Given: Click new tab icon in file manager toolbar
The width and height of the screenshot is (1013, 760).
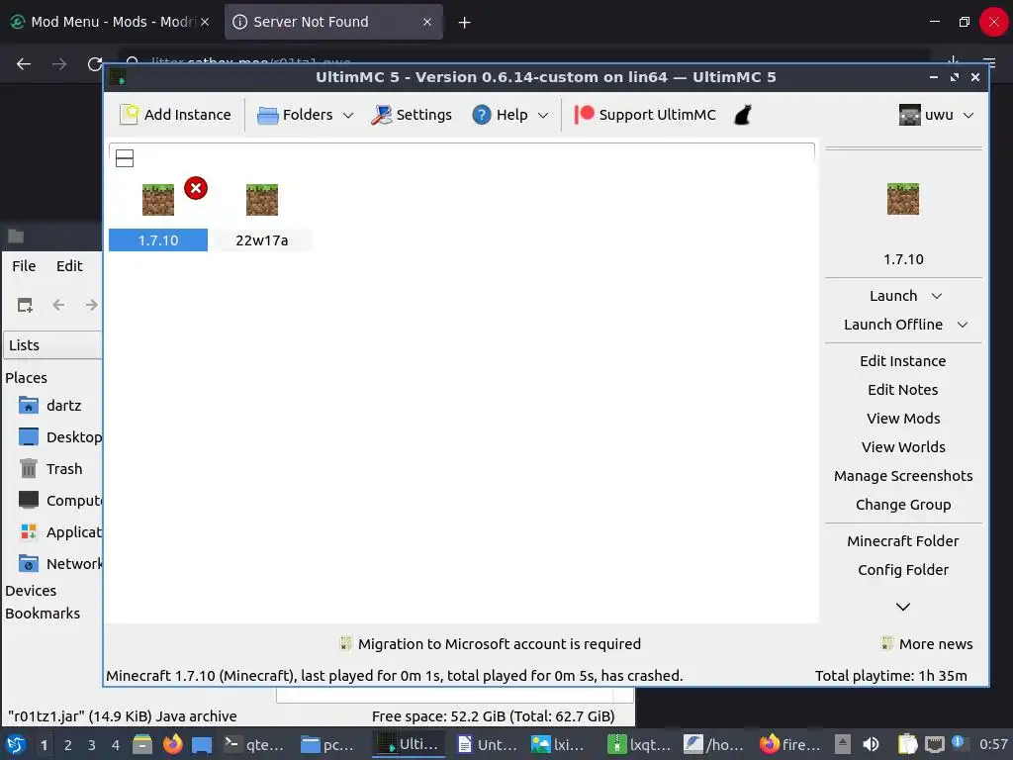Looking at the screenshot, I should pos(25,305).
